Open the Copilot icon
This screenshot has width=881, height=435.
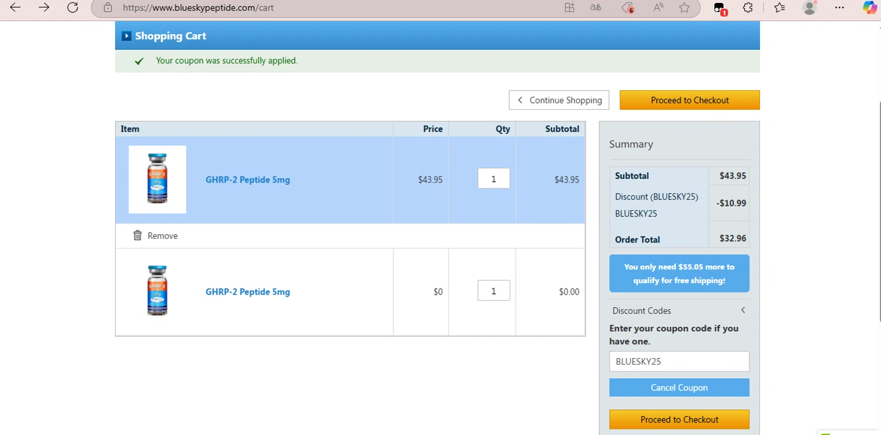point(870,8)
